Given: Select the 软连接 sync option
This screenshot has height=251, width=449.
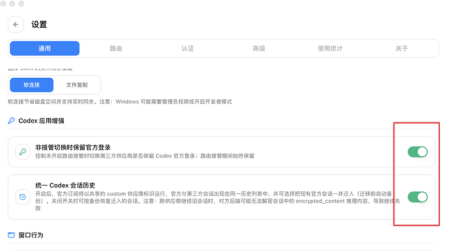Looking at the screenshot, I should coord(31,85).
